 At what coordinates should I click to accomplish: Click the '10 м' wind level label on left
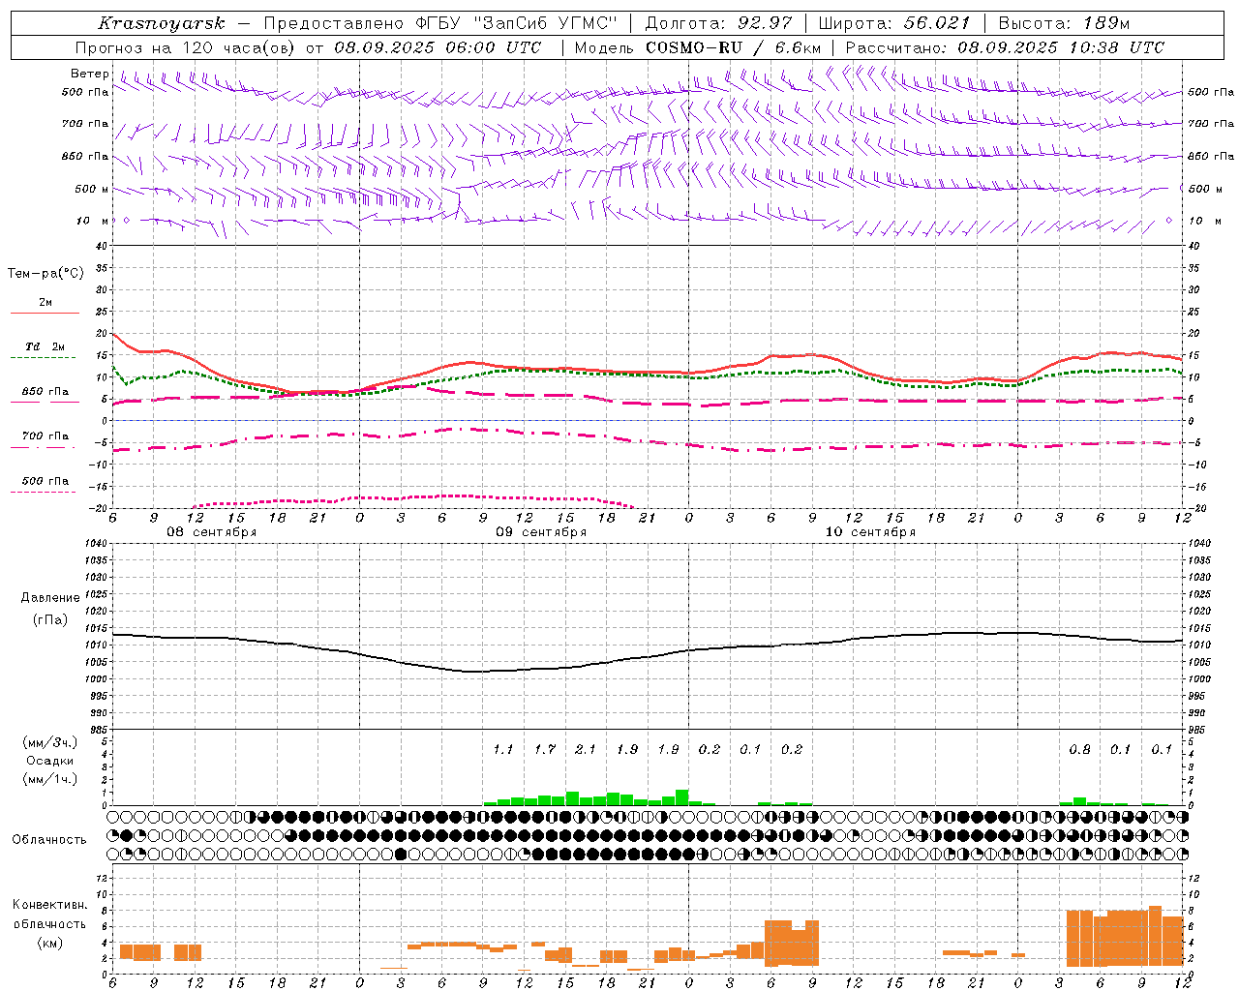coord(92,222)
